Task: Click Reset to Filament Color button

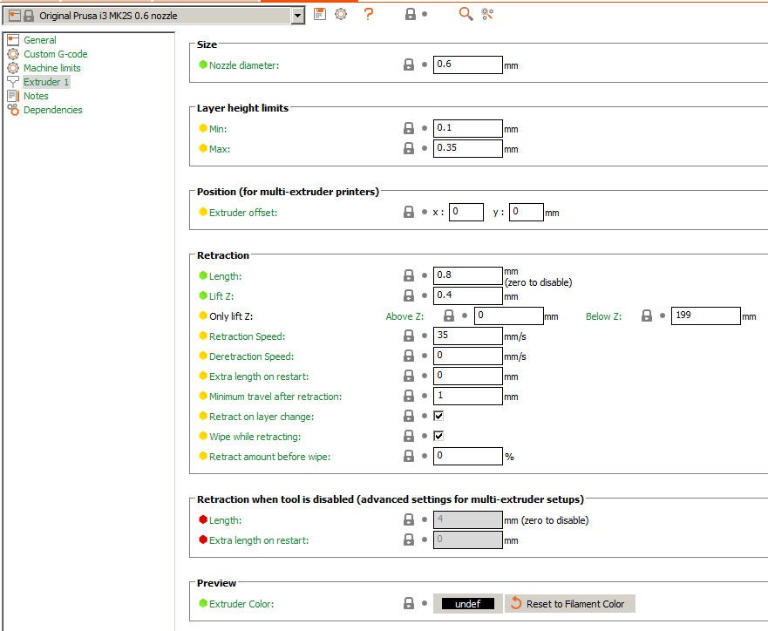Action: 569,604
